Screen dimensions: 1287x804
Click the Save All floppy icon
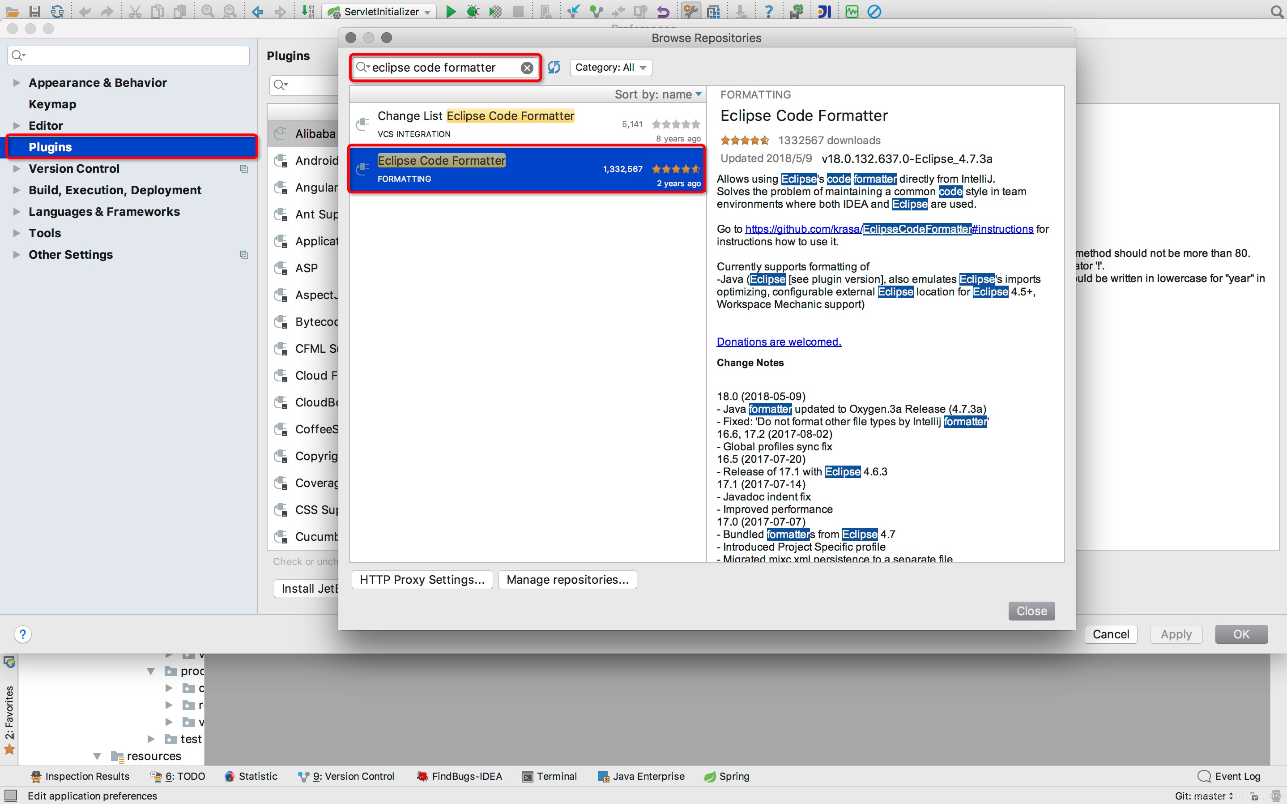(x=34, y=11)
